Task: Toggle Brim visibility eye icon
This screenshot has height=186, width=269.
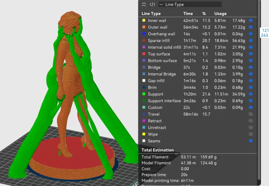Action: coord(251,87)
